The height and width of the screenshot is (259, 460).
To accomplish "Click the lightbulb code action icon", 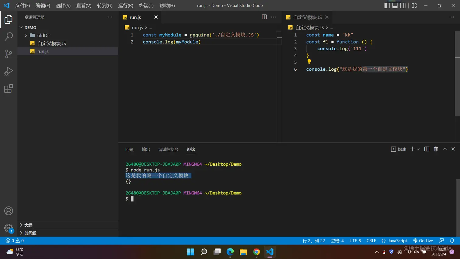I will pos(309,61).
